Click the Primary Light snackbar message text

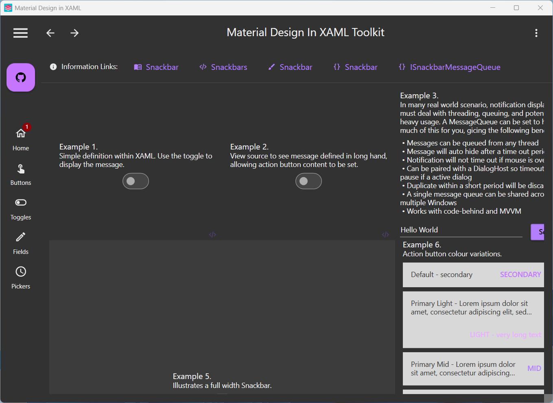point(471,308)
